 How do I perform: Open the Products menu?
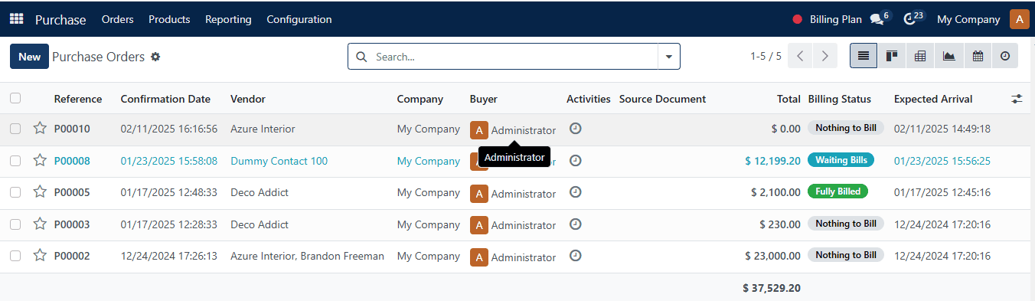click(x=169, y=19)
